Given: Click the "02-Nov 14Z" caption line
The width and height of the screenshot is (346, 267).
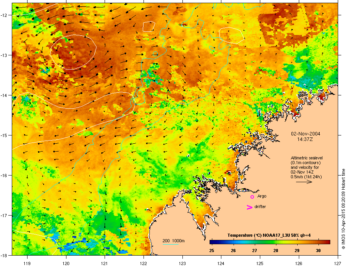Looking at the screenshot, I should click(302, 172).
